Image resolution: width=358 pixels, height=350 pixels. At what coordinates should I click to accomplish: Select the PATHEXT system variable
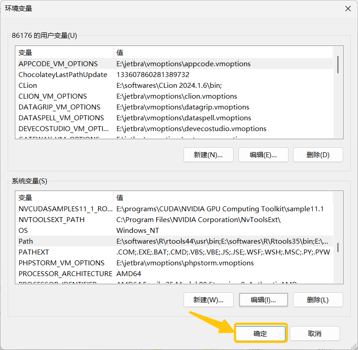(x=34, y=252)
